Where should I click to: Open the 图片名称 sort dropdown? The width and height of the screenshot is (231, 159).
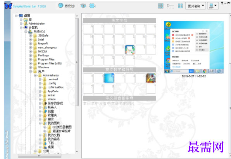(195, 6)
